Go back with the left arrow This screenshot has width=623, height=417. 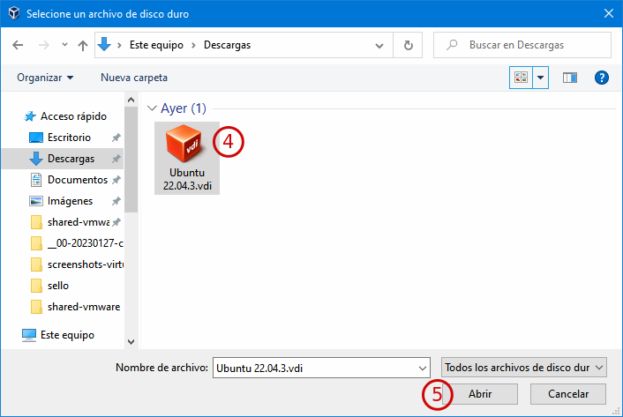18,45
